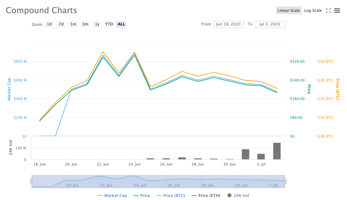The image size is (347, 200).
Task: Click the 0.00 BTC axis label
Action: pos(325,136)
